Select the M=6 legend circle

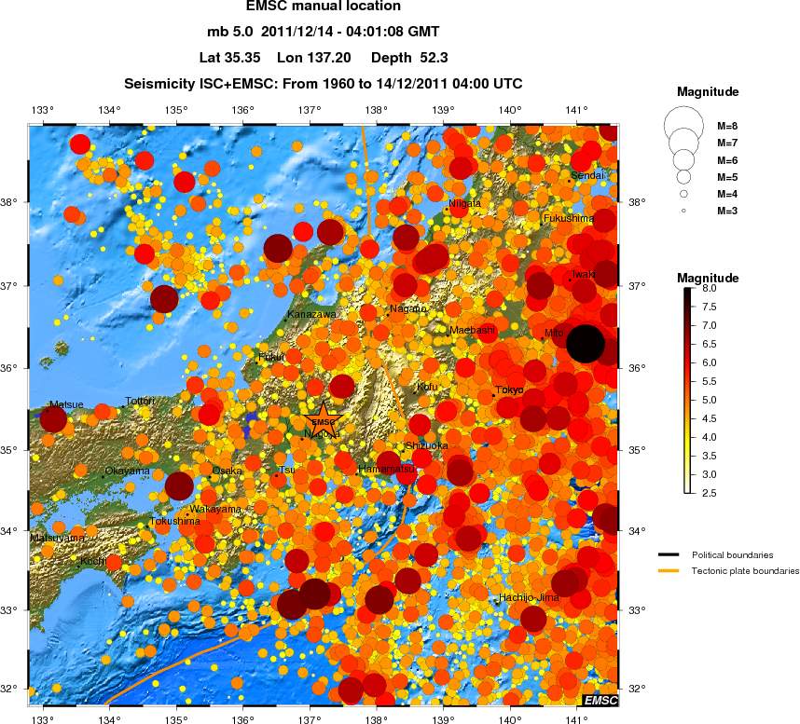(x=683, y=159)
